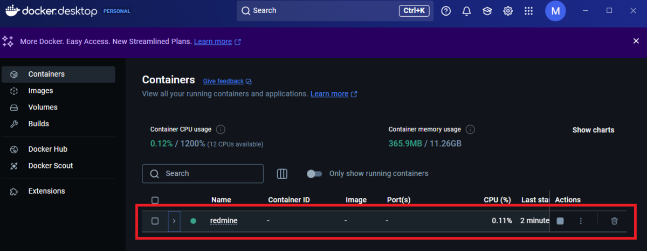Open Docker Scout section
This screenshot has height=251, width=647.
[x=58, y=166]
